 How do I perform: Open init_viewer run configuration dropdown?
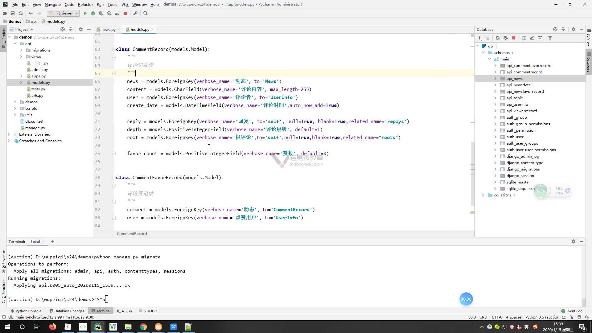click(63, 13)
